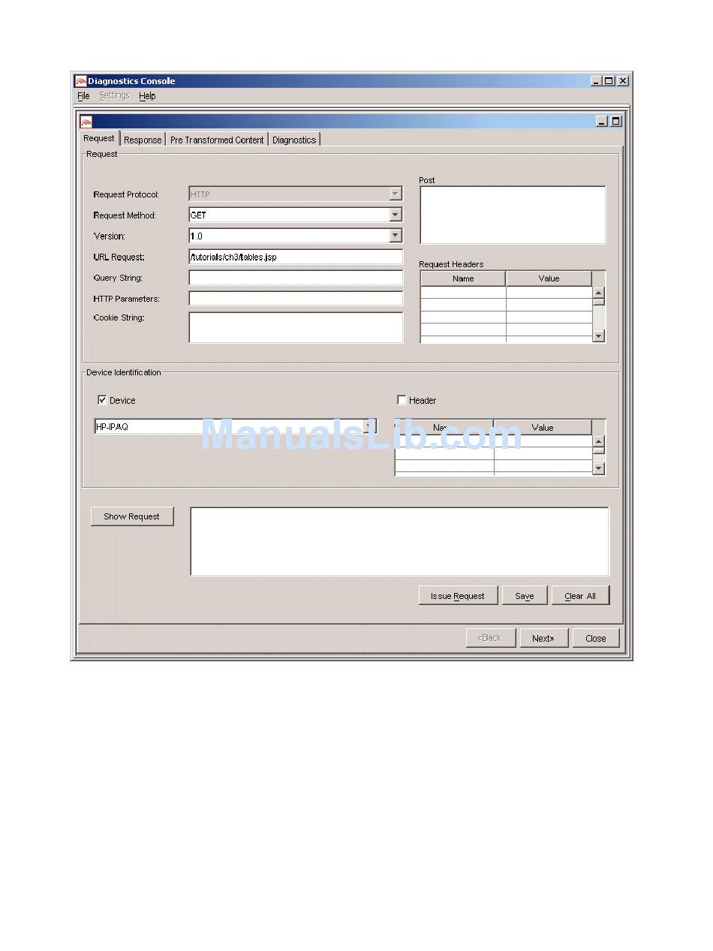Switch to the Response tab

click(143, 140)
